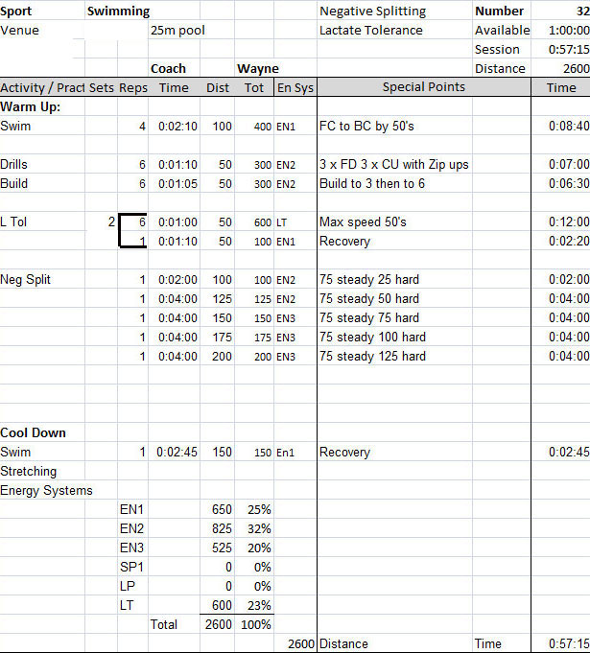Click the 'Sets' column header

point(102,88)
